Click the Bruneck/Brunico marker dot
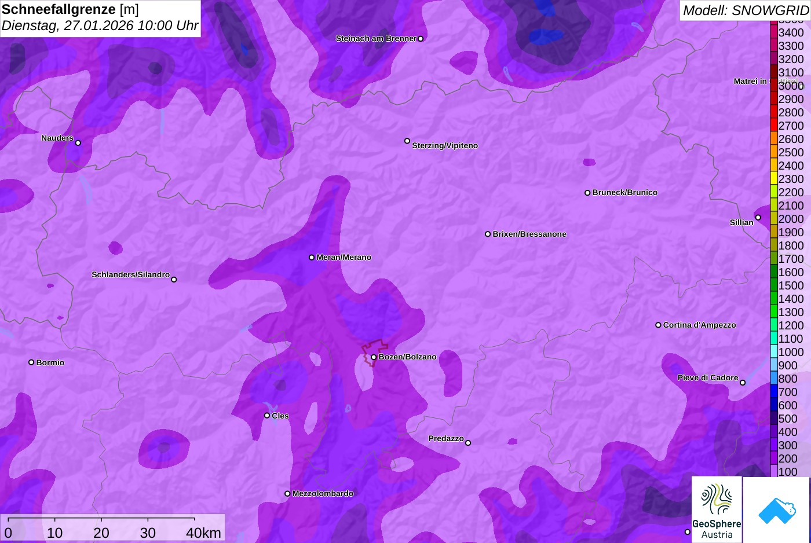This screenshot has height=543, width=811. (x=587, y=193)
